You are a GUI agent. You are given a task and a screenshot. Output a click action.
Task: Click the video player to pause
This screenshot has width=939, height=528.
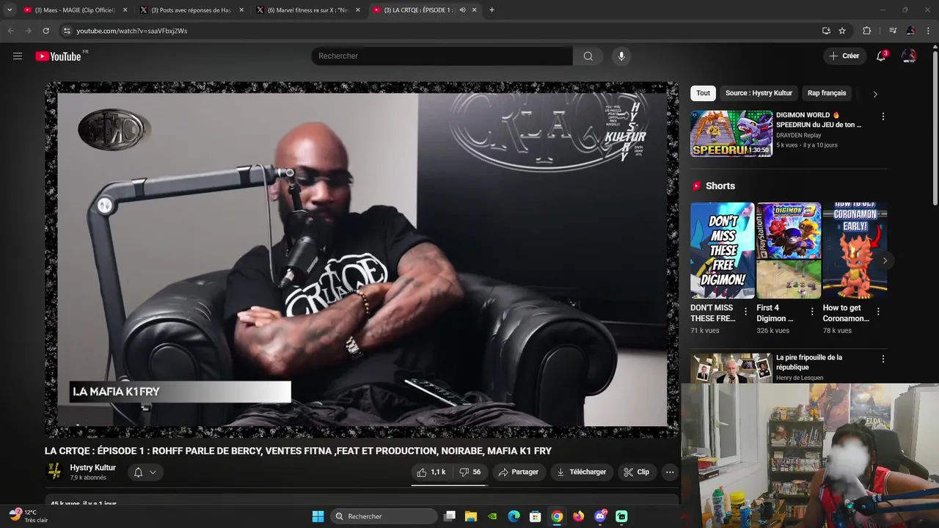tap(362, 259)
